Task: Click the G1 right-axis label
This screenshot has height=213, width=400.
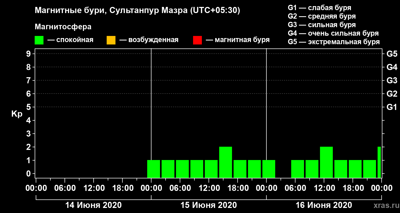Action: tap(392, 107)
